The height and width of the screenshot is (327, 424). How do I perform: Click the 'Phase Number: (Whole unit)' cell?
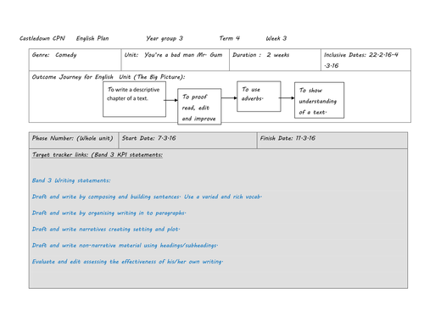pyautogui.click(x=74, y=141)
